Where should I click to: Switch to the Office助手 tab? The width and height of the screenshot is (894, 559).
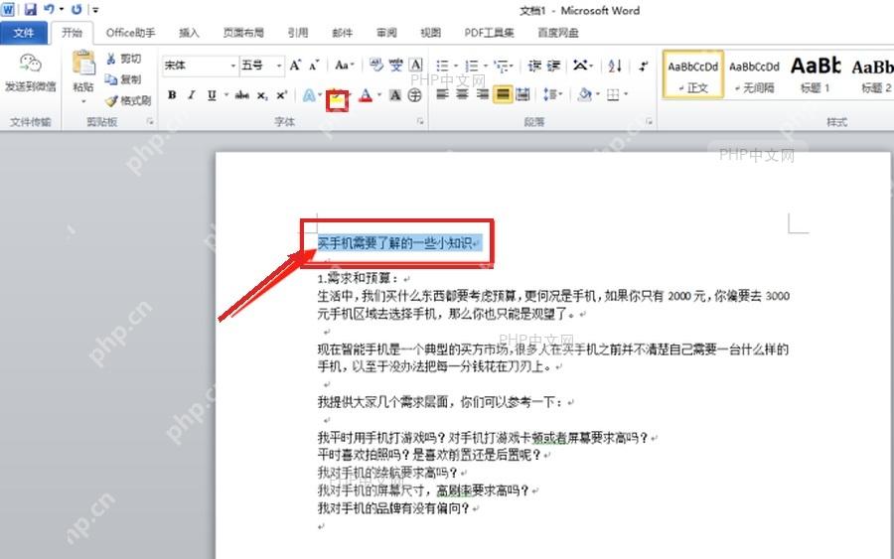[x=130, y=33]
